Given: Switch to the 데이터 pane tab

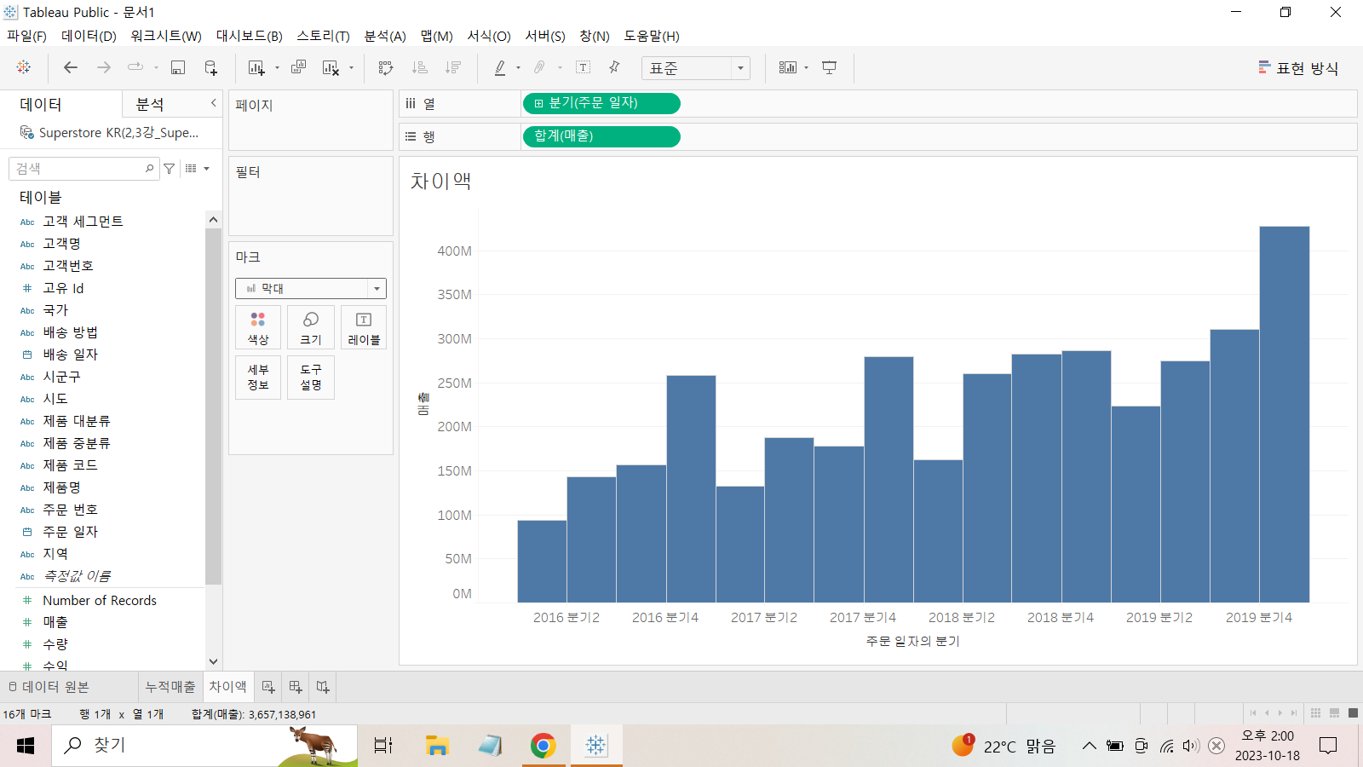Looking at the screenshot, I should tap(41, 104).
